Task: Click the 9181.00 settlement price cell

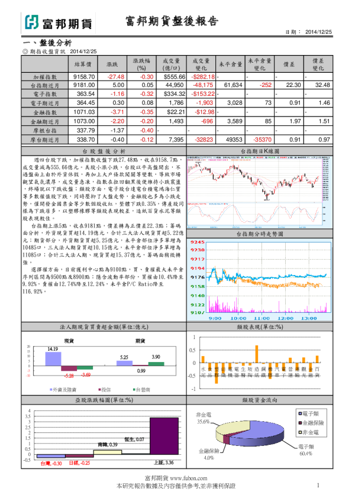Action: point(84,85)
